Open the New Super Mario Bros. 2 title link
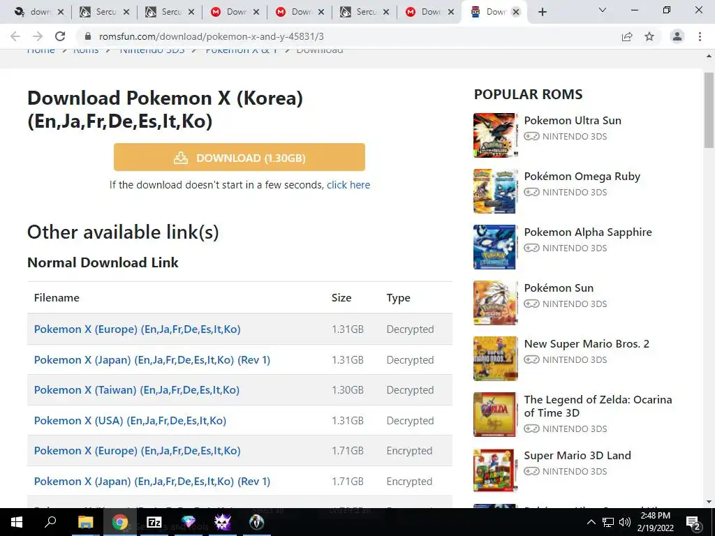The width and height of the screenshot is (715, 536). click(587, 344)
